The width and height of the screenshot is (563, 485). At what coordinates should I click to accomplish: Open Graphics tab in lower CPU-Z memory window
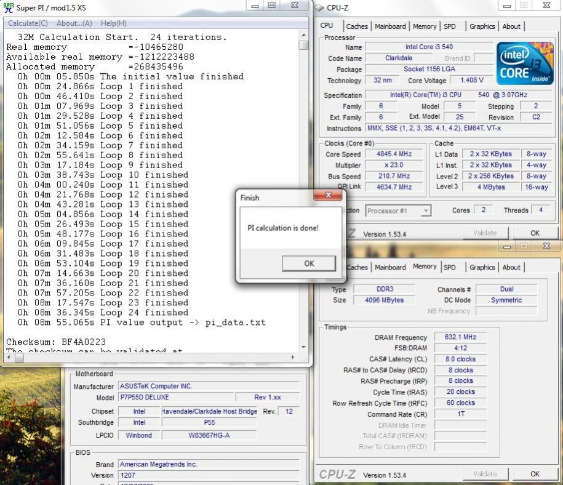pyautogui.click(x=482, y=267)
